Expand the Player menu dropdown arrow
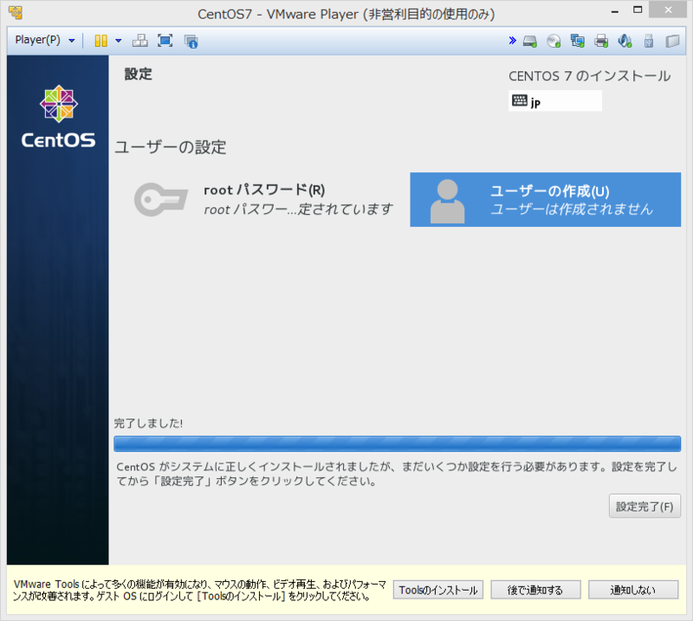693x621 pixels. point(70,40)
